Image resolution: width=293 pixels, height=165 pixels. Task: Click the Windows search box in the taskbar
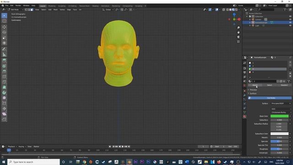33,162
